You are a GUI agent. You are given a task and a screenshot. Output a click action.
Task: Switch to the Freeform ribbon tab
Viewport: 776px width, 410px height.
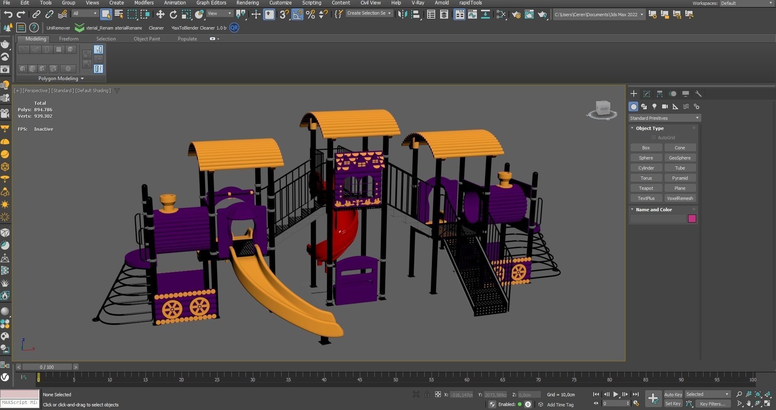pyautogui.click(x=68, y=39)
